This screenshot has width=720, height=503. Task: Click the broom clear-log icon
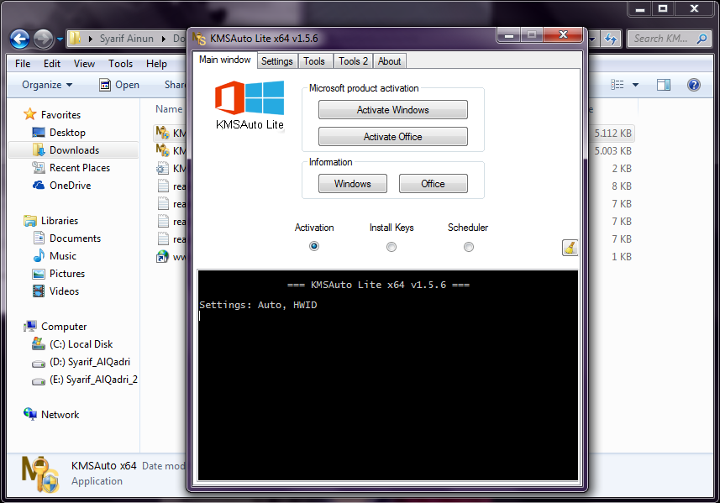coord(570,248)
